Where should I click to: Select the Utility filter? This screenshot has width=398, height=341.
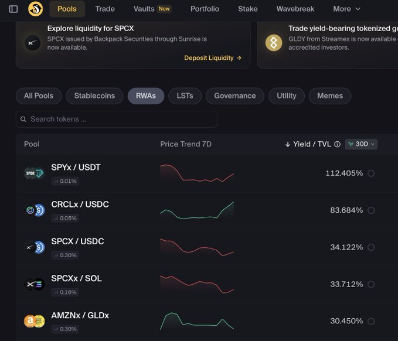tap(287, 96)
